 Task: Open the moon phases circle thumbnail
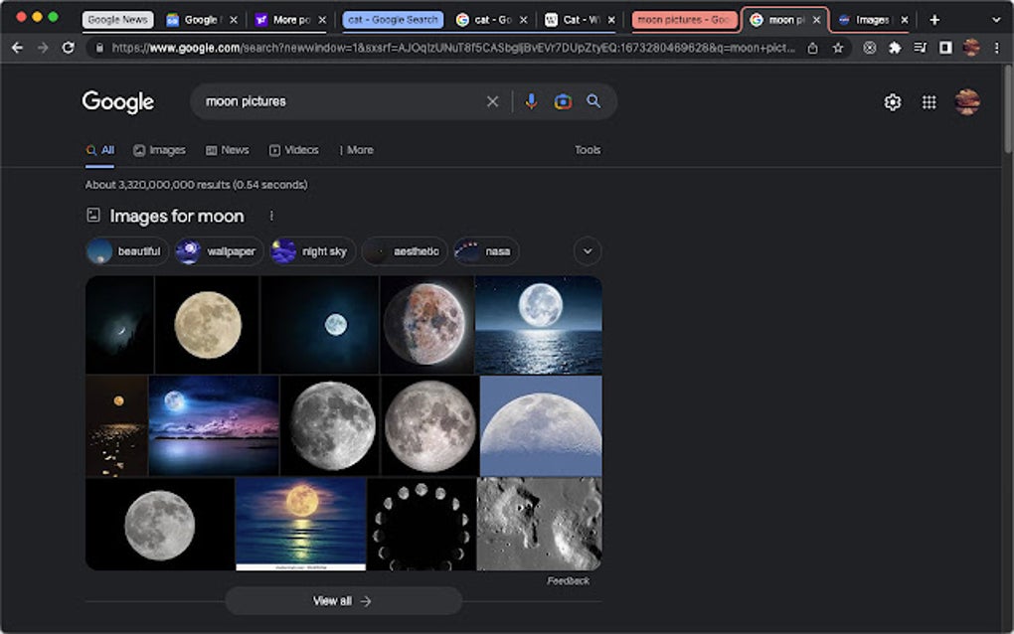point(421,524)
